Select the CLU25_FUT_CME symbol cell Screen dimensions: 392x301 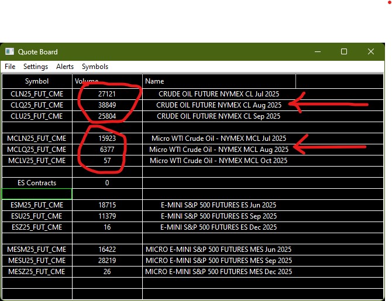point(37,116)
